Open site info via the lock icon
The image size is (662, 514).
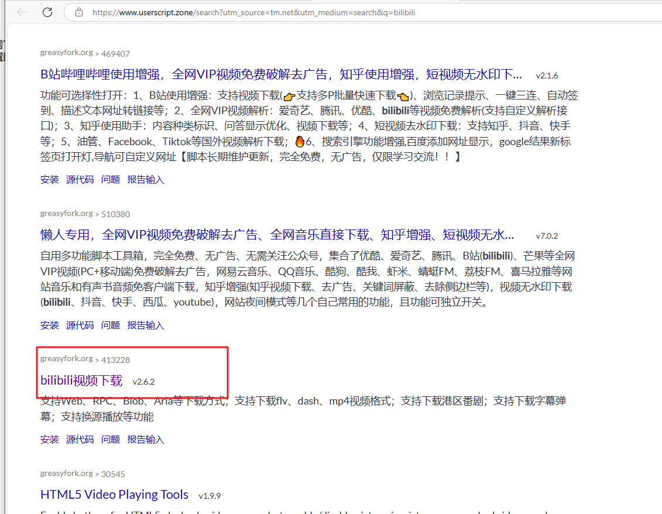tap(79, 12)
